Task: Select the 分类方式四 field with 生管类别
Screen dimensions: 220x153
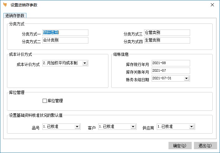Action: [167, 40]
